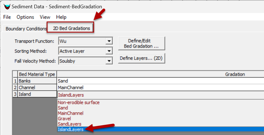Screen dimensions: 264x135
Task: Expand the Transport Function dropdown arrow
Action: coord(109,41)
